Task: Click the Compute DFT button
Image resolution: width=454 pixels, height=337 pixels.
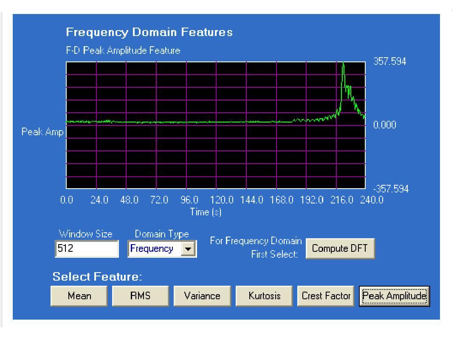Action: coord(340,248)
